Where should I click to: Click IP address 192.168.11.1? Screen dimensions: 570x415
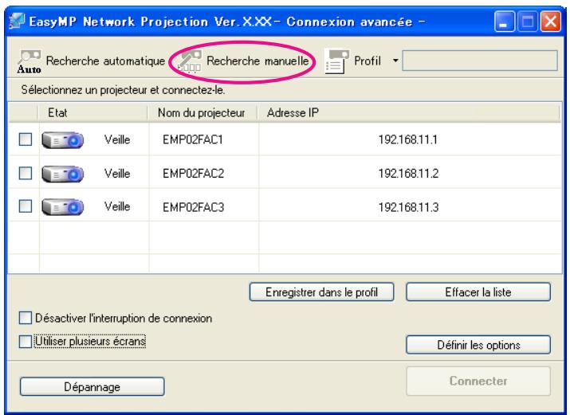pyautogui.click(x=408, y=139)
